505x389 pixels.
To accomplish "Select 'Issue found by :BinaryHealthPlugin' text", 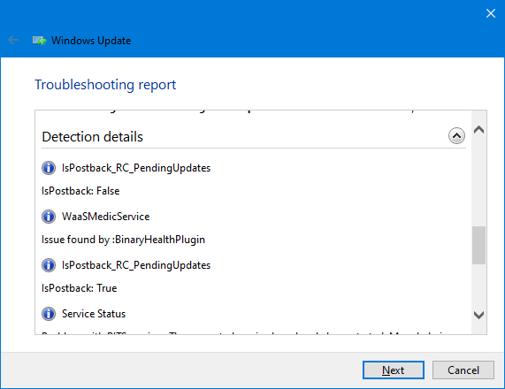I will pos(123,240).
